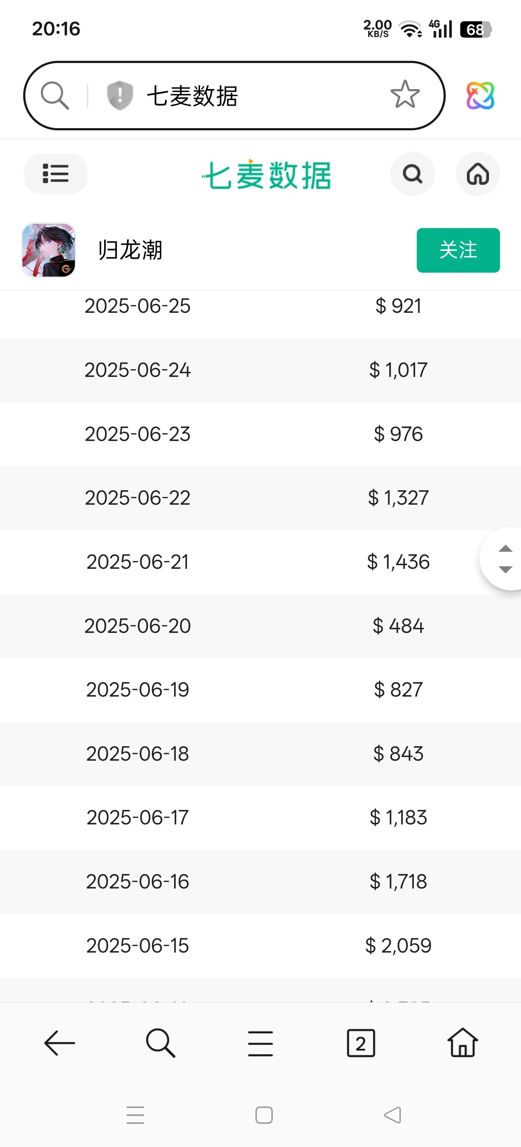Tap the 归龙潮 app icon thumbnail
The width and height of the screenshot is (521, 1147).
(x=48, y=250)
